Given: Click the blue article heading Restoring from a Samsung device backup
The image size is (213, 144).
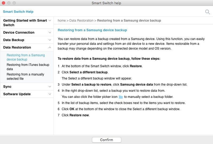Looking at the screenshot, I should pyautogui.click(x=92, y=30).
